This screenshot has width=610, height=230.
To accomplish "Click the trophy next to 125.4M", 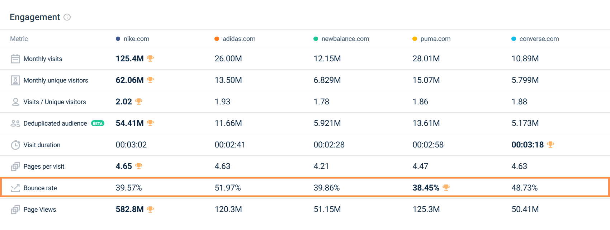I will 150,58.
